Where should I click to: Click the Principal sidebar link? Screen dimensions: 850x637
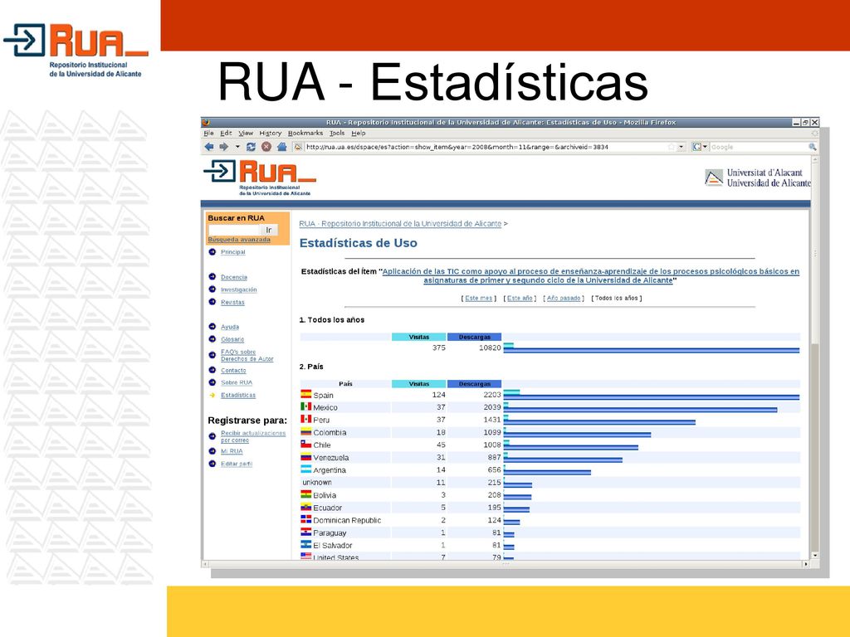[233, 252]
